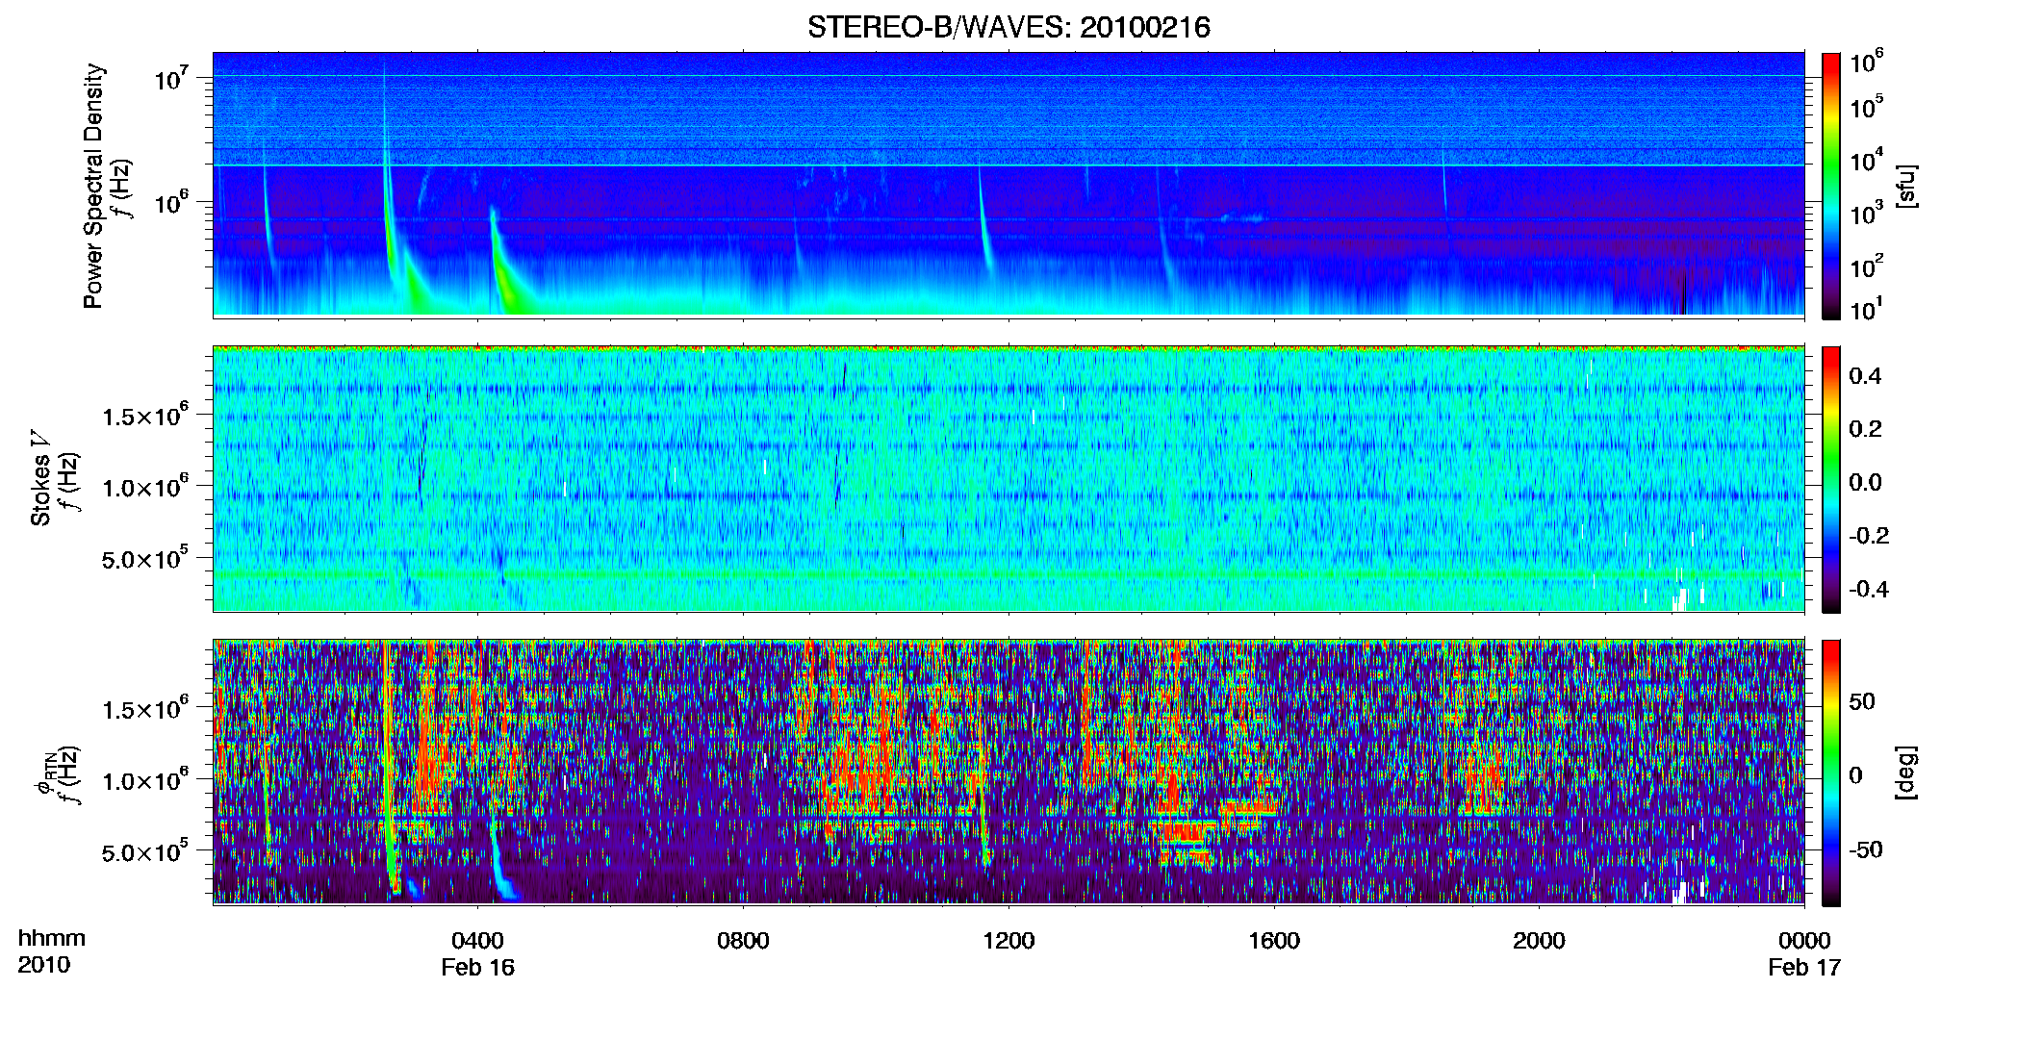Click the 10^1 label on the sfu color bar
Screen dimensions: 2017x1039
point(1866,309)
